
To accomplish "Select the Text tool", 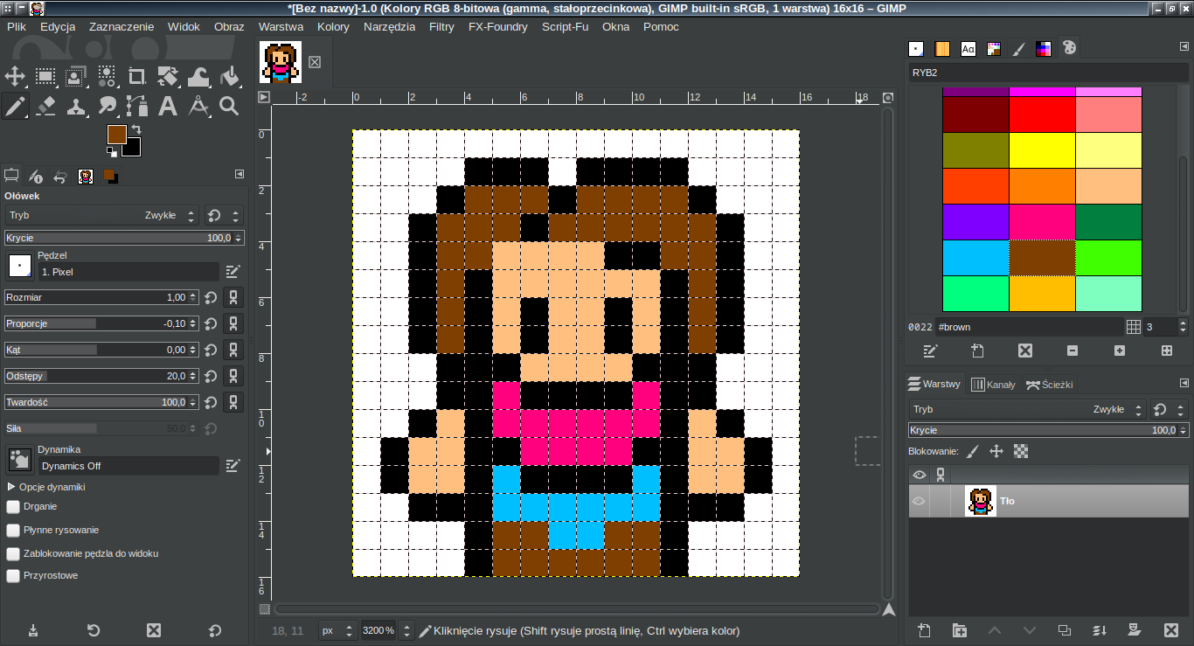I will coord(168,107).
